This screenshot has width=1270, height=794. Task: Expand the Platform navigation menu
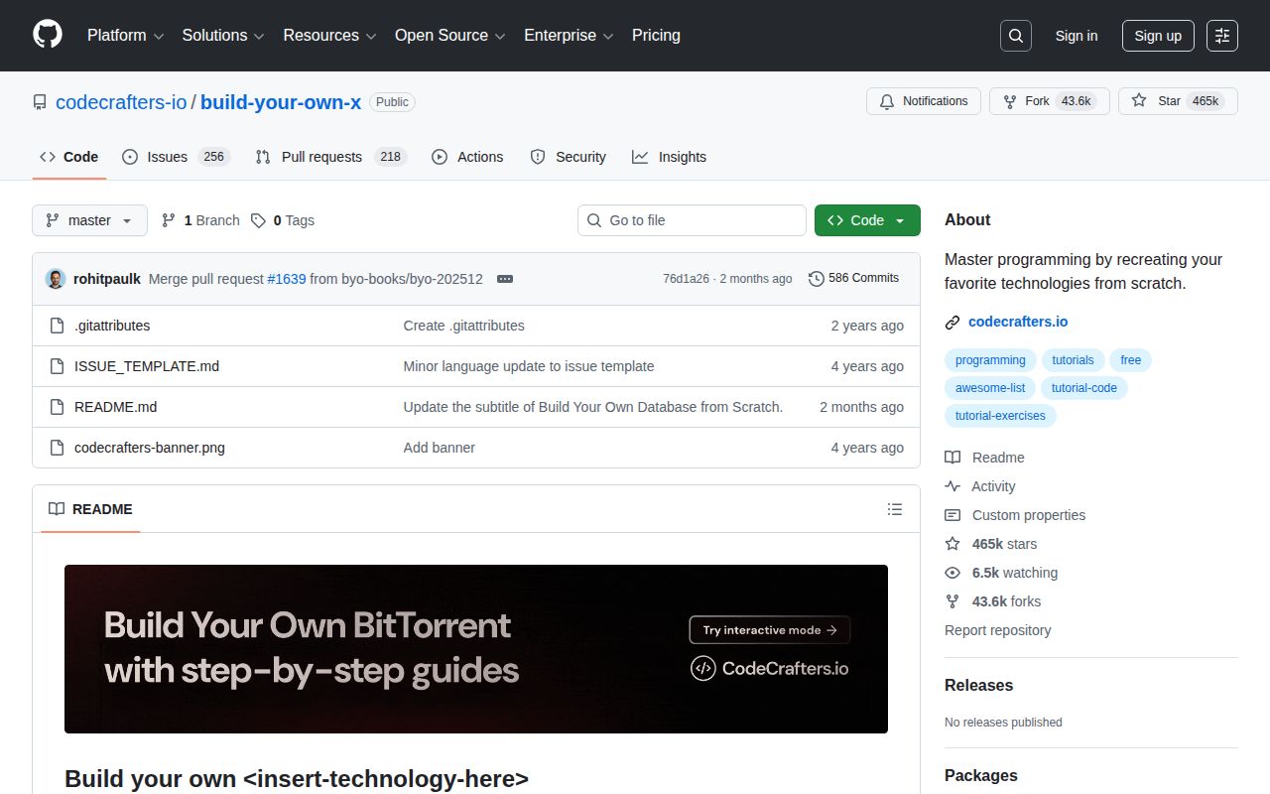[126, 36]
